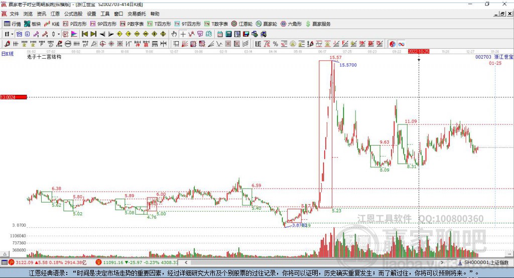Open the 文件 menu
The image size is (514, 278).
click(15, 14)
